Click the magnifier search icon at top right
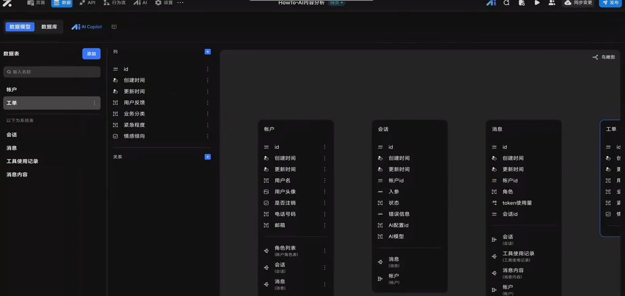The width and height of the screenshot is (625, 296). (506, 3)
